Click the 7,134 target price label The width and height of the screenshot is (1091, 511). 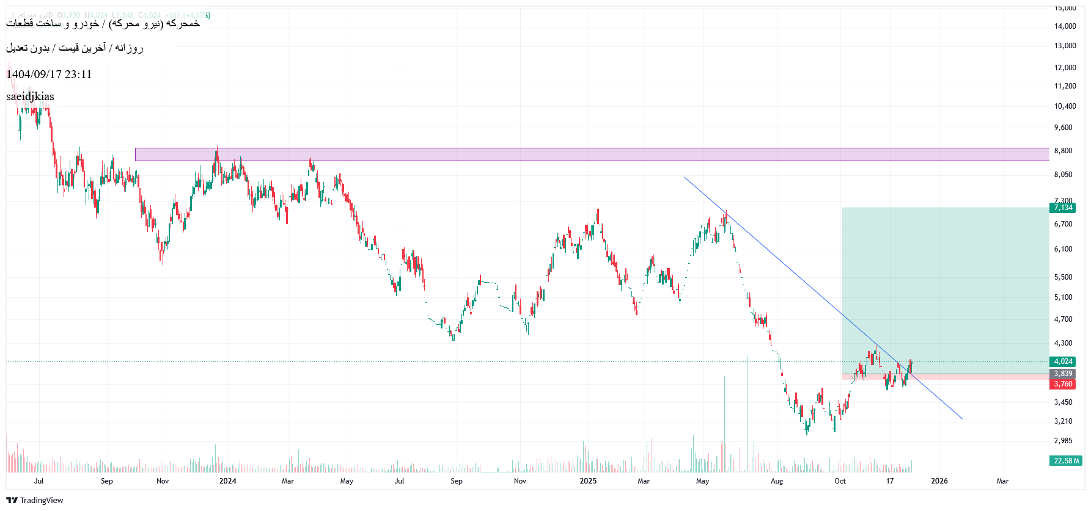coord(1063,208)
